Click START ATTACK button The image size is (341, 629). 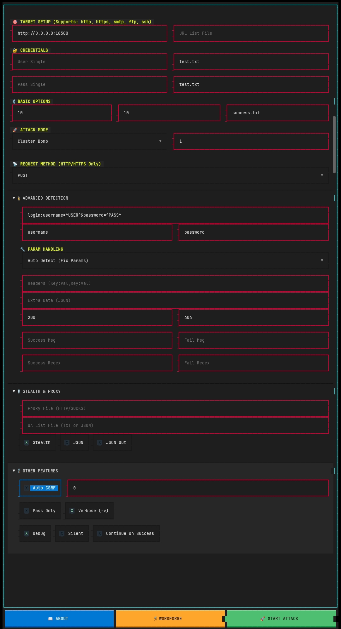282,619
